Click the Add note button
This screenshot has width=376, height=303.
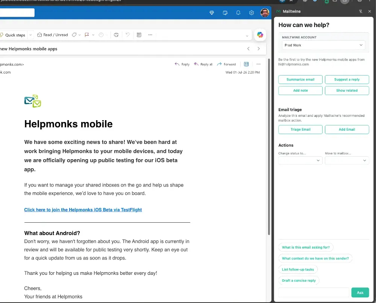click(300, 90)
